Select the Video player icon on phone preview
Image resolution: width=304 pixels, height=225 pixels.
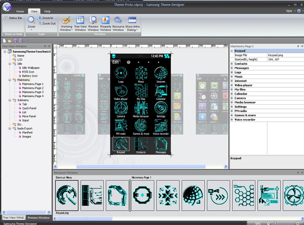coord(121,90)
